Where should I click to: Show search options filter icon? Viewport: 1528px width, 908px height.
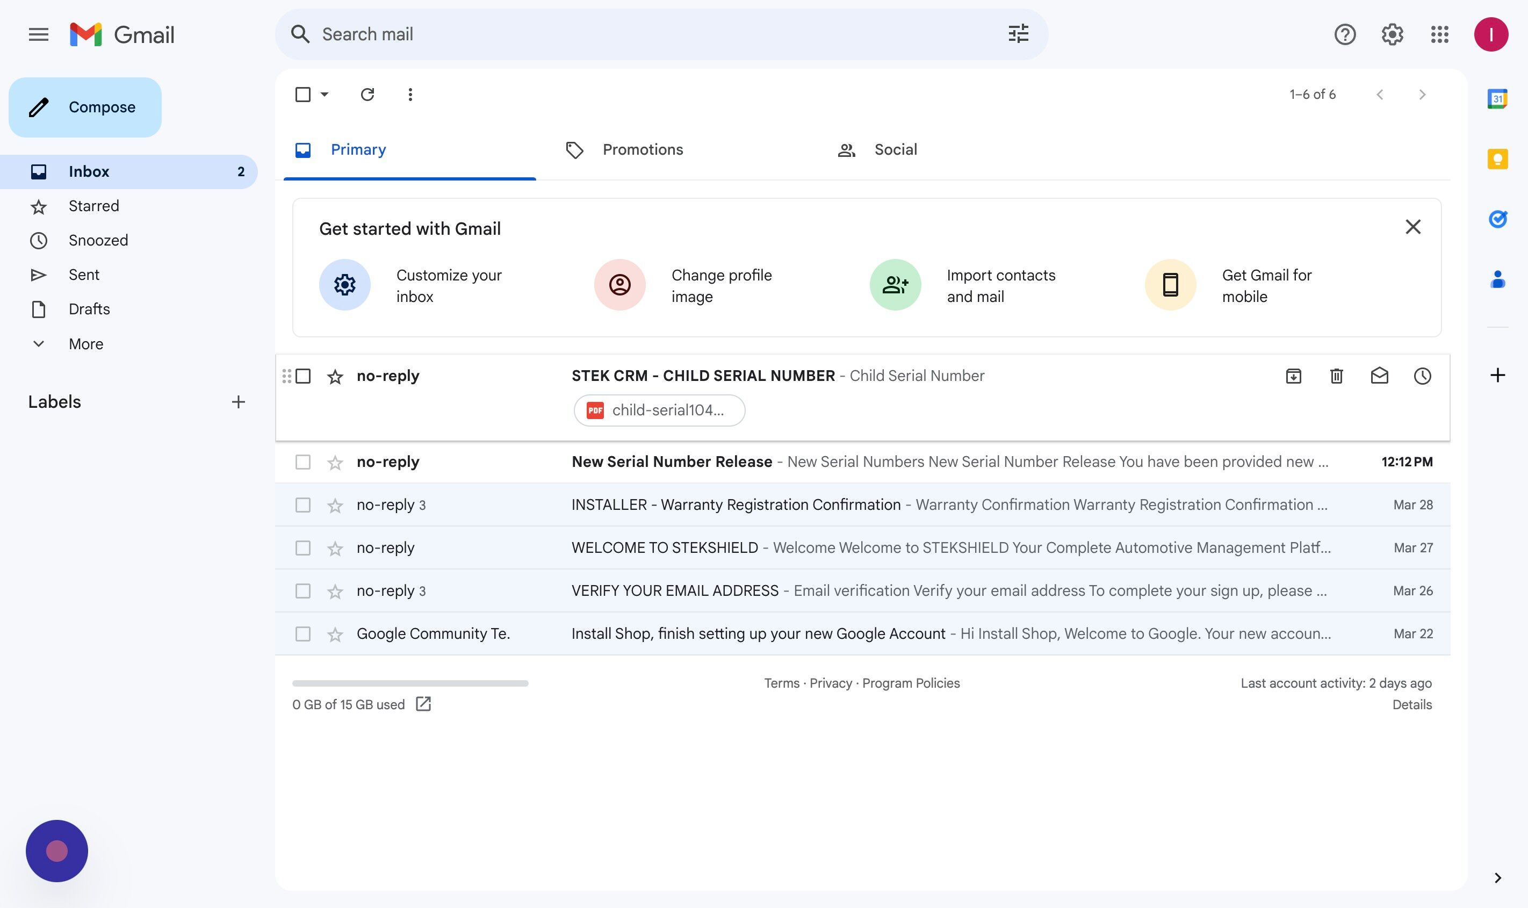pyautogui.click(x=1019, y=34)
